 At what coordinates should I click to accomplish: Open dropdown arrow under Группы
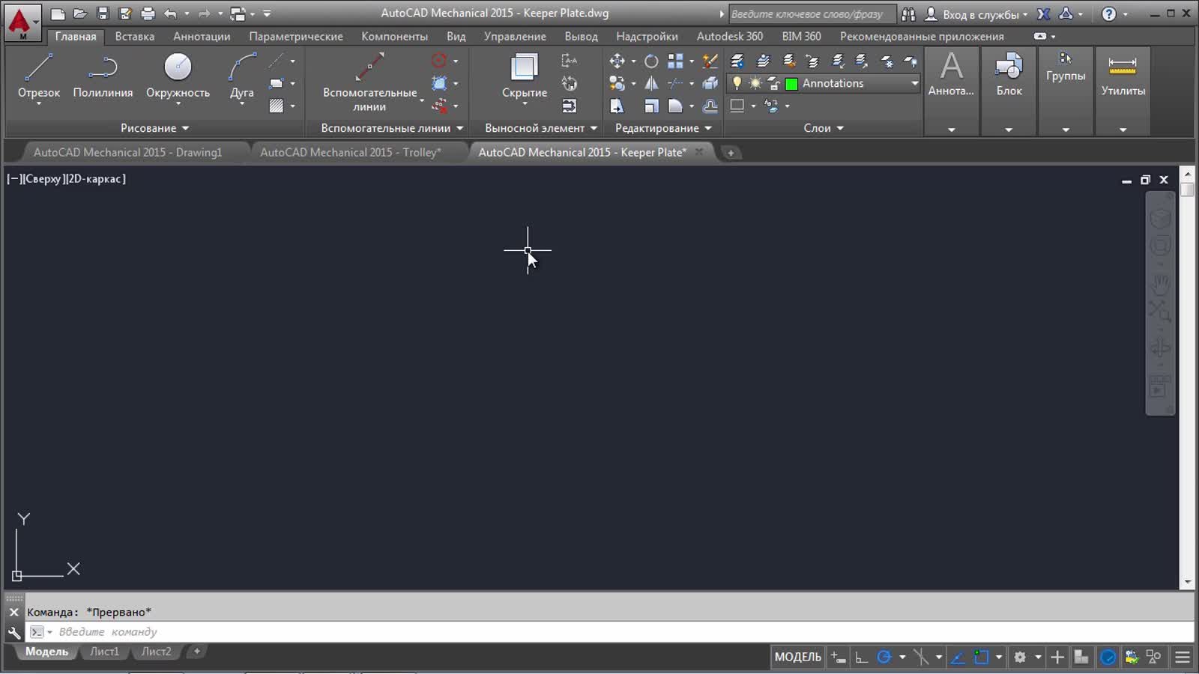coord(1066,130)
